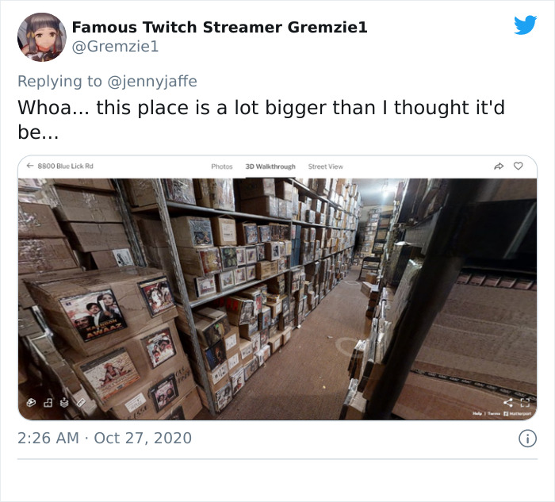Open the Street View tab
The height and width of the screenshot is (502, 555).
pos(326,167)
